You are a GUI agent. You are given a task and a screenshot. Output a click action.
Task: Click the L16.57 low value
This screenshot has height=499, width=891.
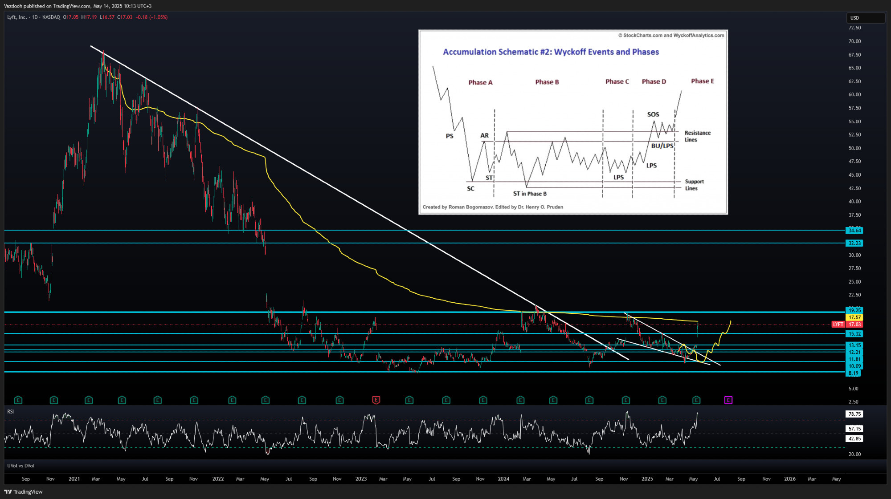107,17
